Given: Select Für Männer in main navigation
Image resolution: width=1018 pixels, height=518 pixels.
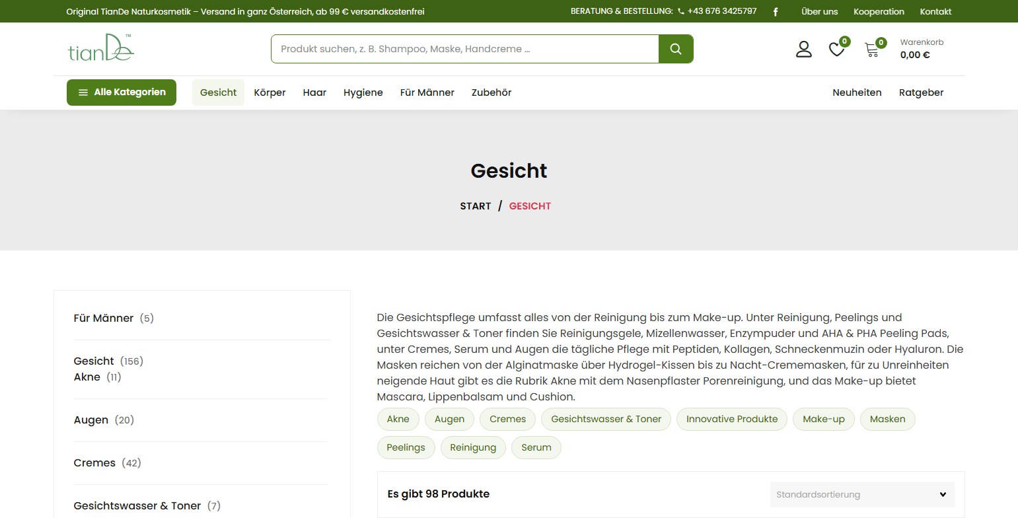Looking at the screenshot, I should point(427,92).
